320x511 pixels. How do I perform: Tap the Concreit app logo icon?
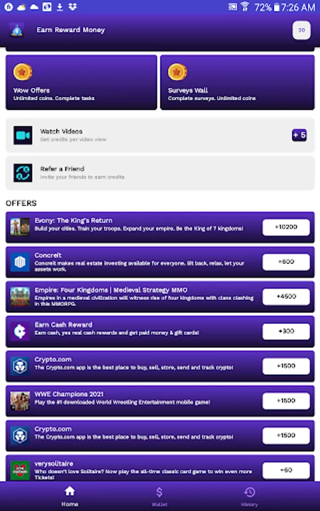click(x=20, y=262)
